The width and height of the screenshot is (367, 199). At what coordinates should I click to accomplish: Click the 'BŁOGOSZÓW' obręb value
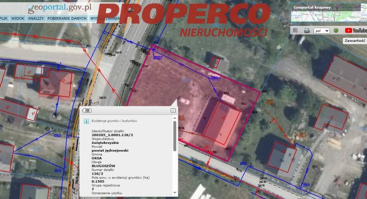tap(103, 166)
